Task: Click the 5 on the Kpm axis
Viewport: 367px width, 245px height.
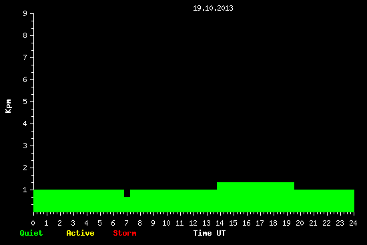Action: pos(25,101)
